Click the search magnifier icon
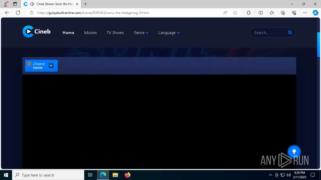This screenshot has width=321, height=180. tap(290, 32)
